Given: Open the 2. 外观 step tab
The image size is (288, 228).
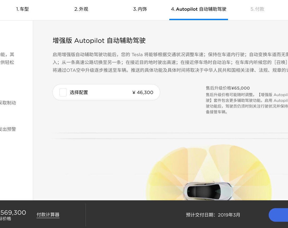Looking at the screenshot, I should pyautogui.click(x=81, y=9).
